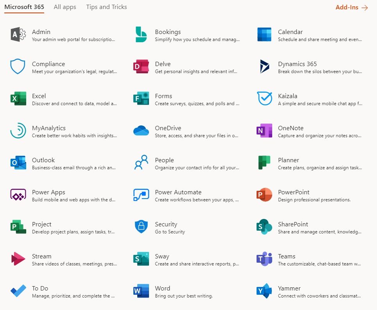Viewport: 377px width, 310px height.
Task: Click the Power Automate icon
Action: 141,195
